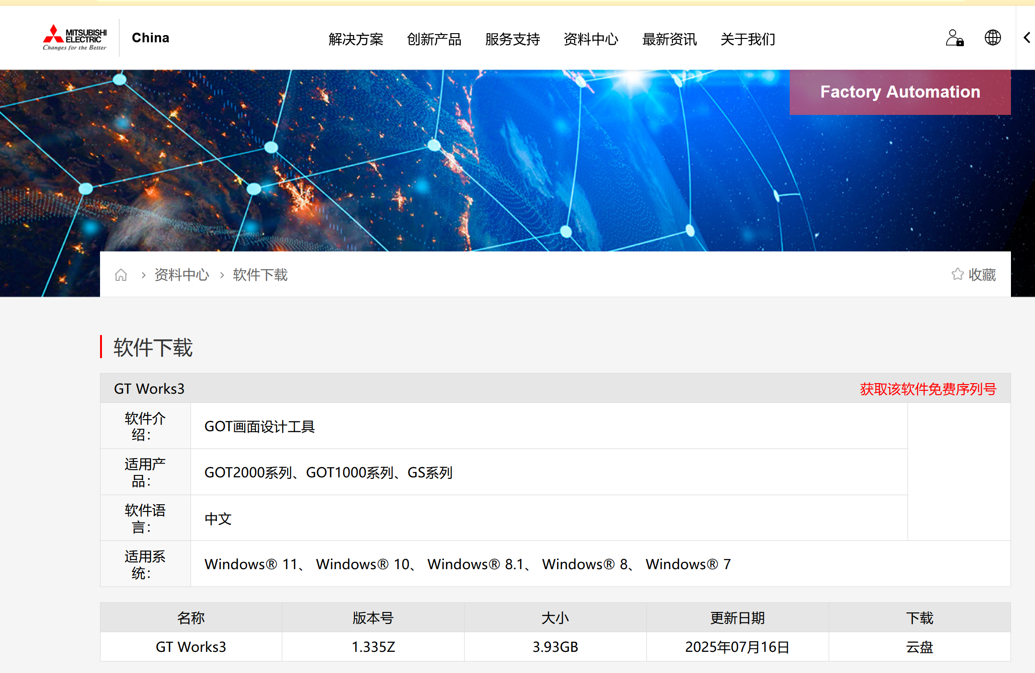1035x673 pixels.
Task: Click the 收藏 bookmark link
Action: [982, 274]
